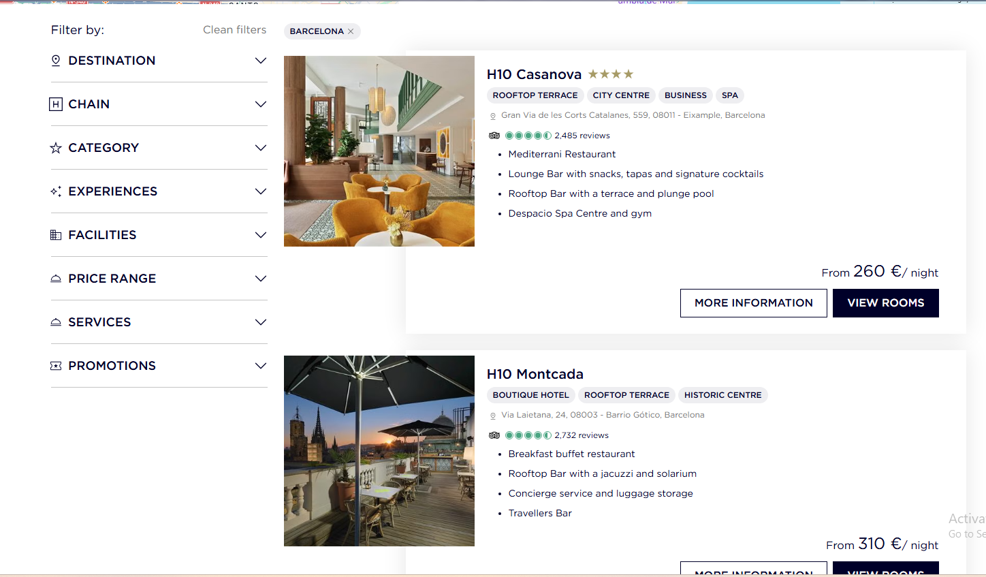Expand the Category filter chevron
986x577 pixels.
point(260,148)
